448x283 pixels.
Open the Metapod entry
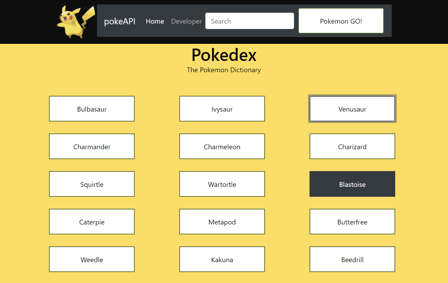(x=222, y=222)
